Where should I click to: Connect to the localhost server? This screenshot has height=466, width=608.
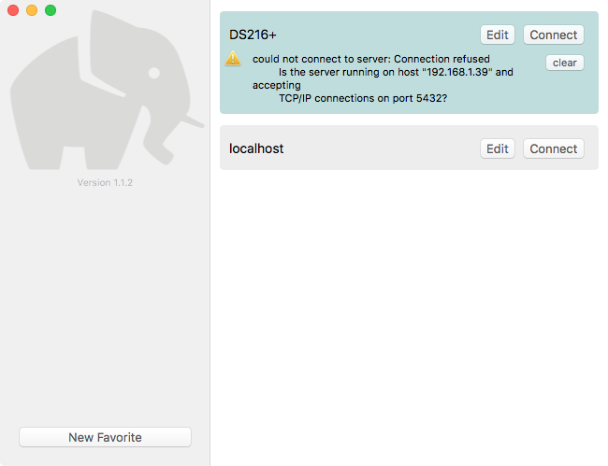coord(554,148)
